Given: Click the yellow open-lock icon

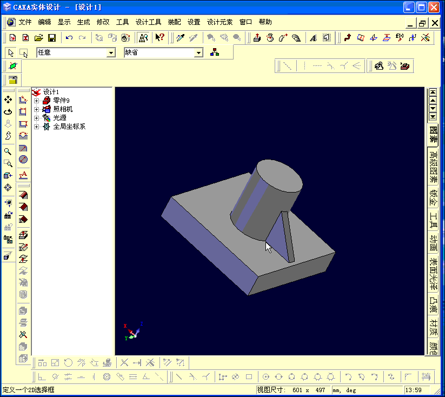Looking at the screenshot, I should point(13,80).
